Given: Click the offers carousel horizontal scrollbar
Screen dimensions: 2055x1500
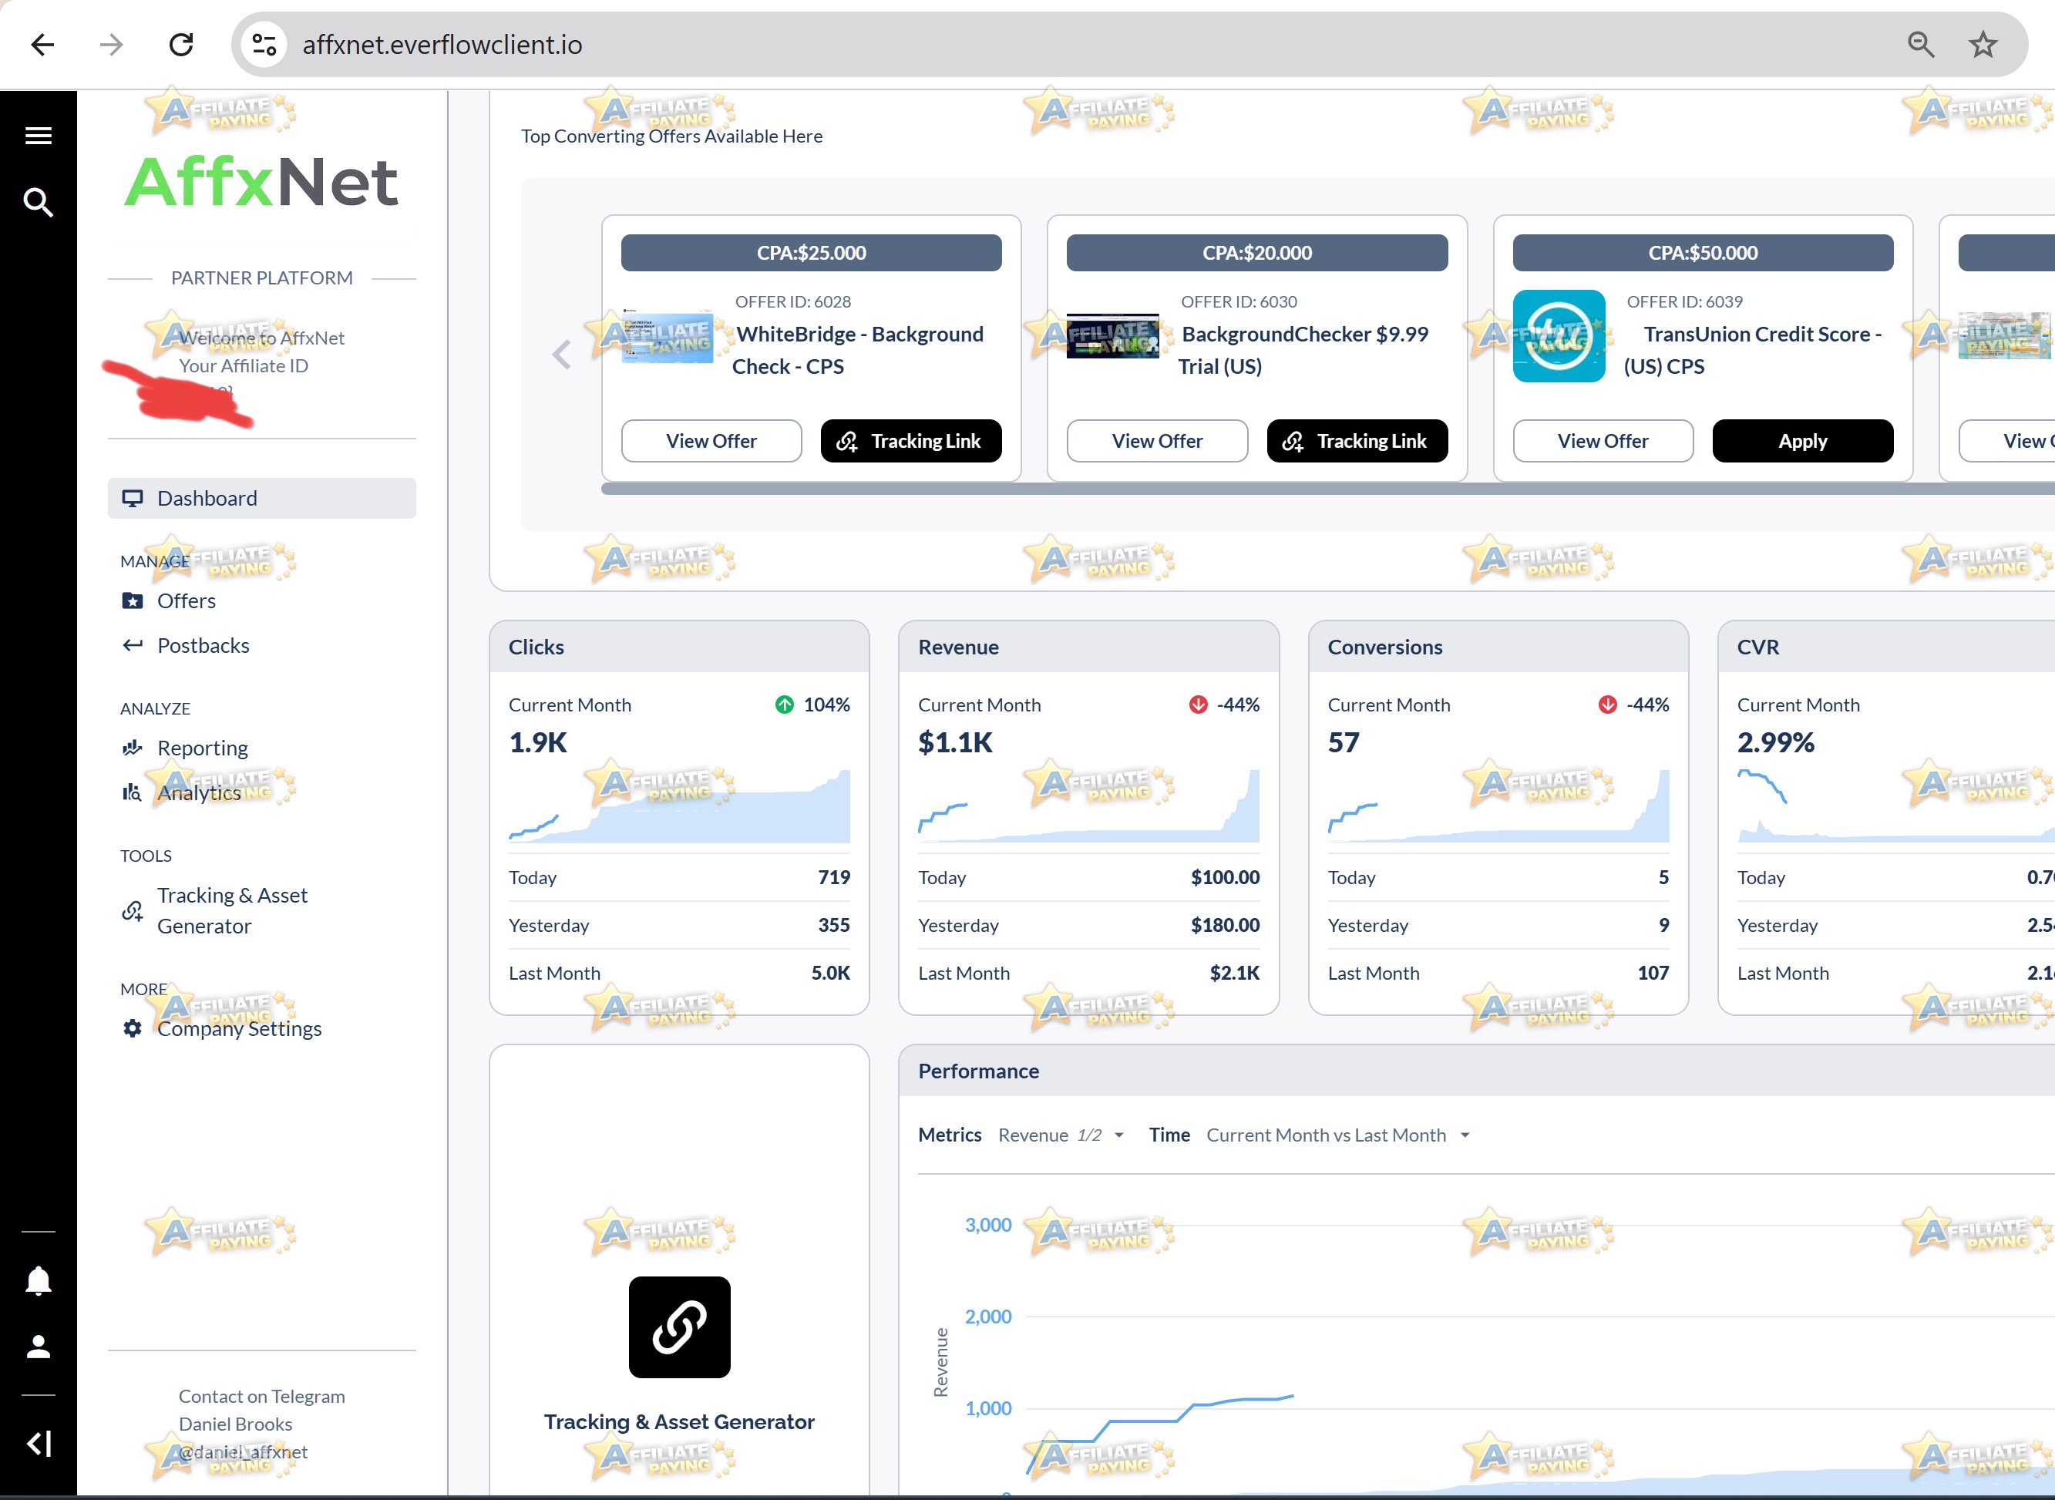Looking at the screenshot, I should pos(1327,489).
